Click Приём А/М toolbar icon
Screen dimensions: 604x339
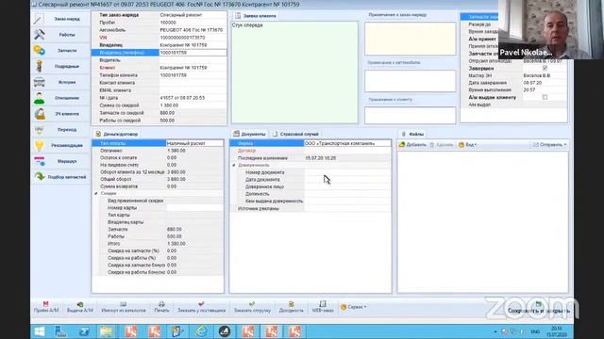46,307
